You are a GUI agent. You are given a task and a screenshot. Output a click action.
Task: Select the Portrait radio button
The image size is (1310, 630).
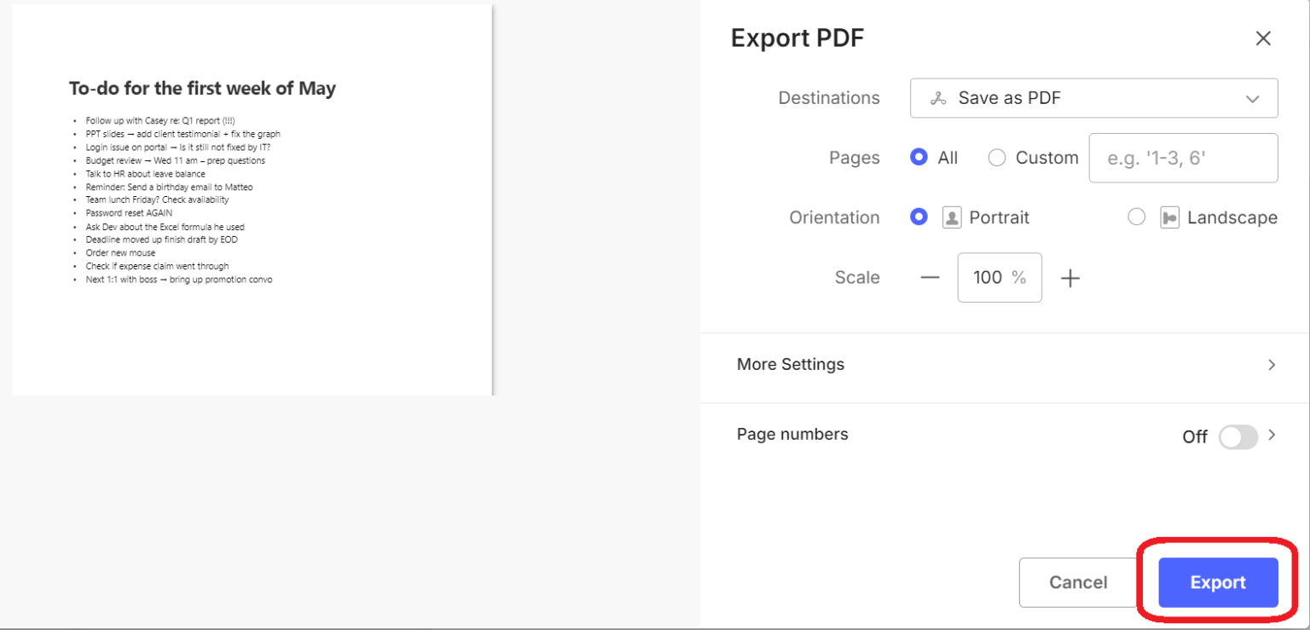(919, 217)
